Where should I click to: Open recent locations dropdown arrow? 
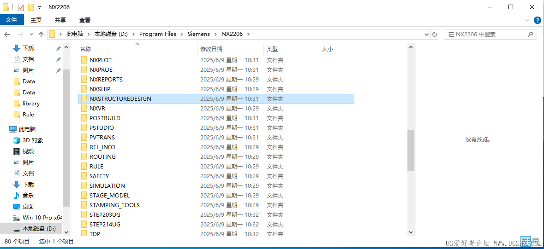click(x=31, y=34)
